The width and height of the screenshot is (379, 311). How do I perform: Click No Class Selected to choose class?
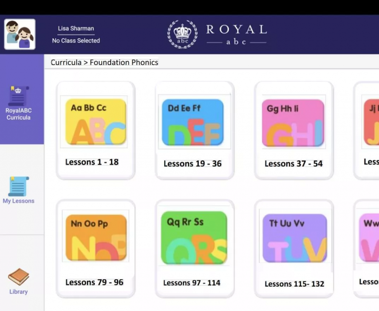click(x=76, y=41)
